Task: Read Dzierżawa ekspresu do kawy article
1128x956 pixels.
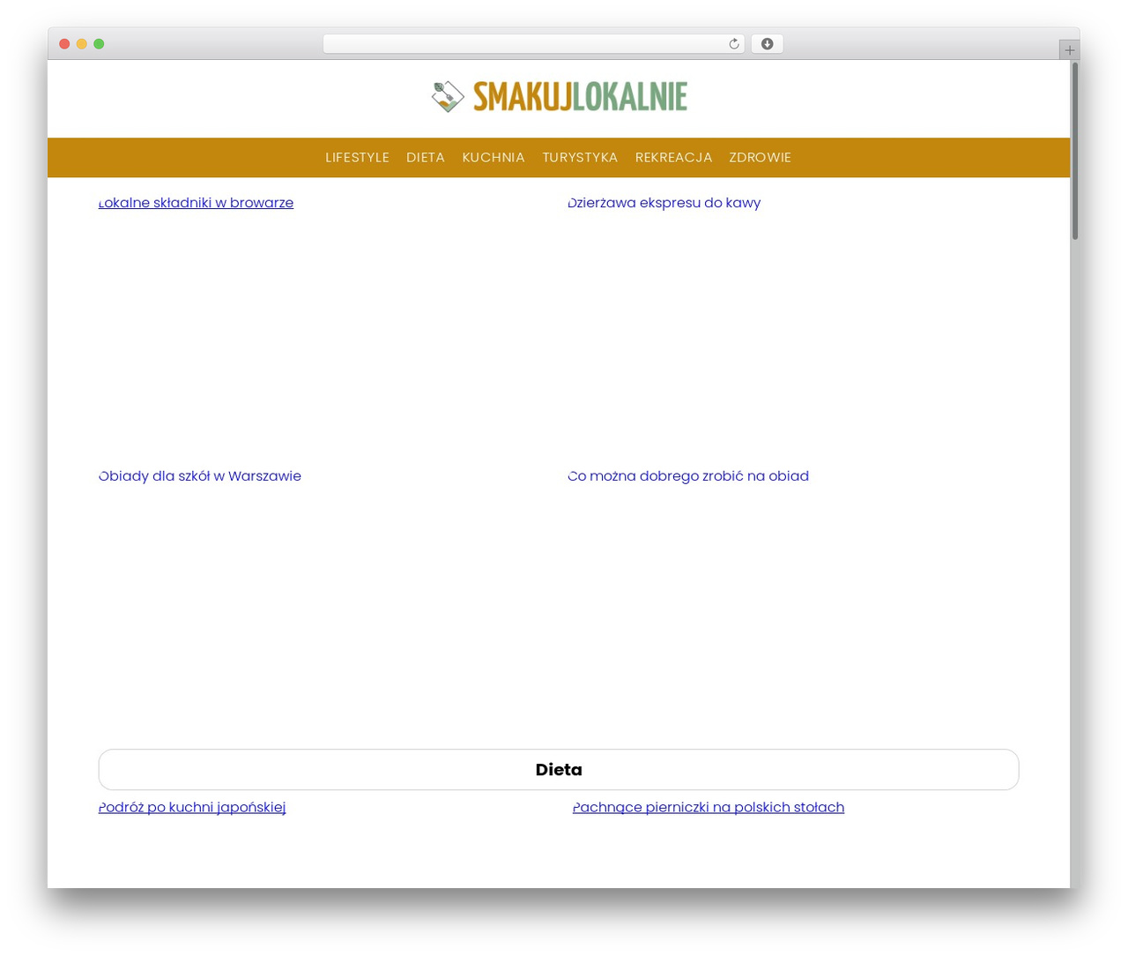Action: pos(664,203)
